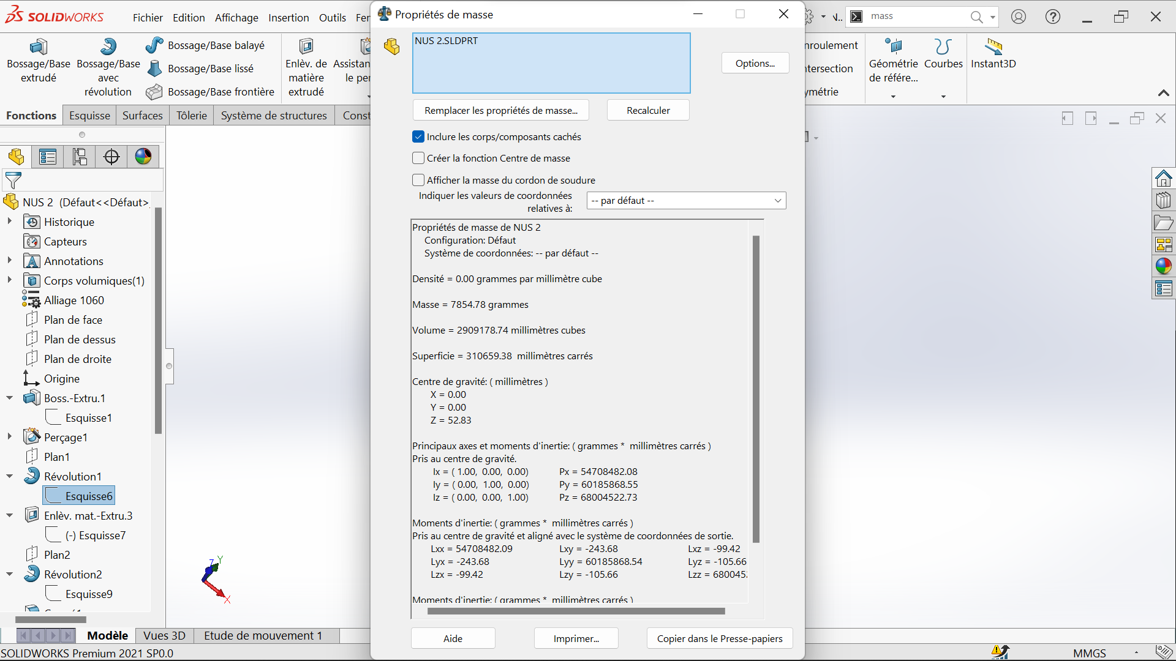Click the Recalculer button

coord(648,110)
